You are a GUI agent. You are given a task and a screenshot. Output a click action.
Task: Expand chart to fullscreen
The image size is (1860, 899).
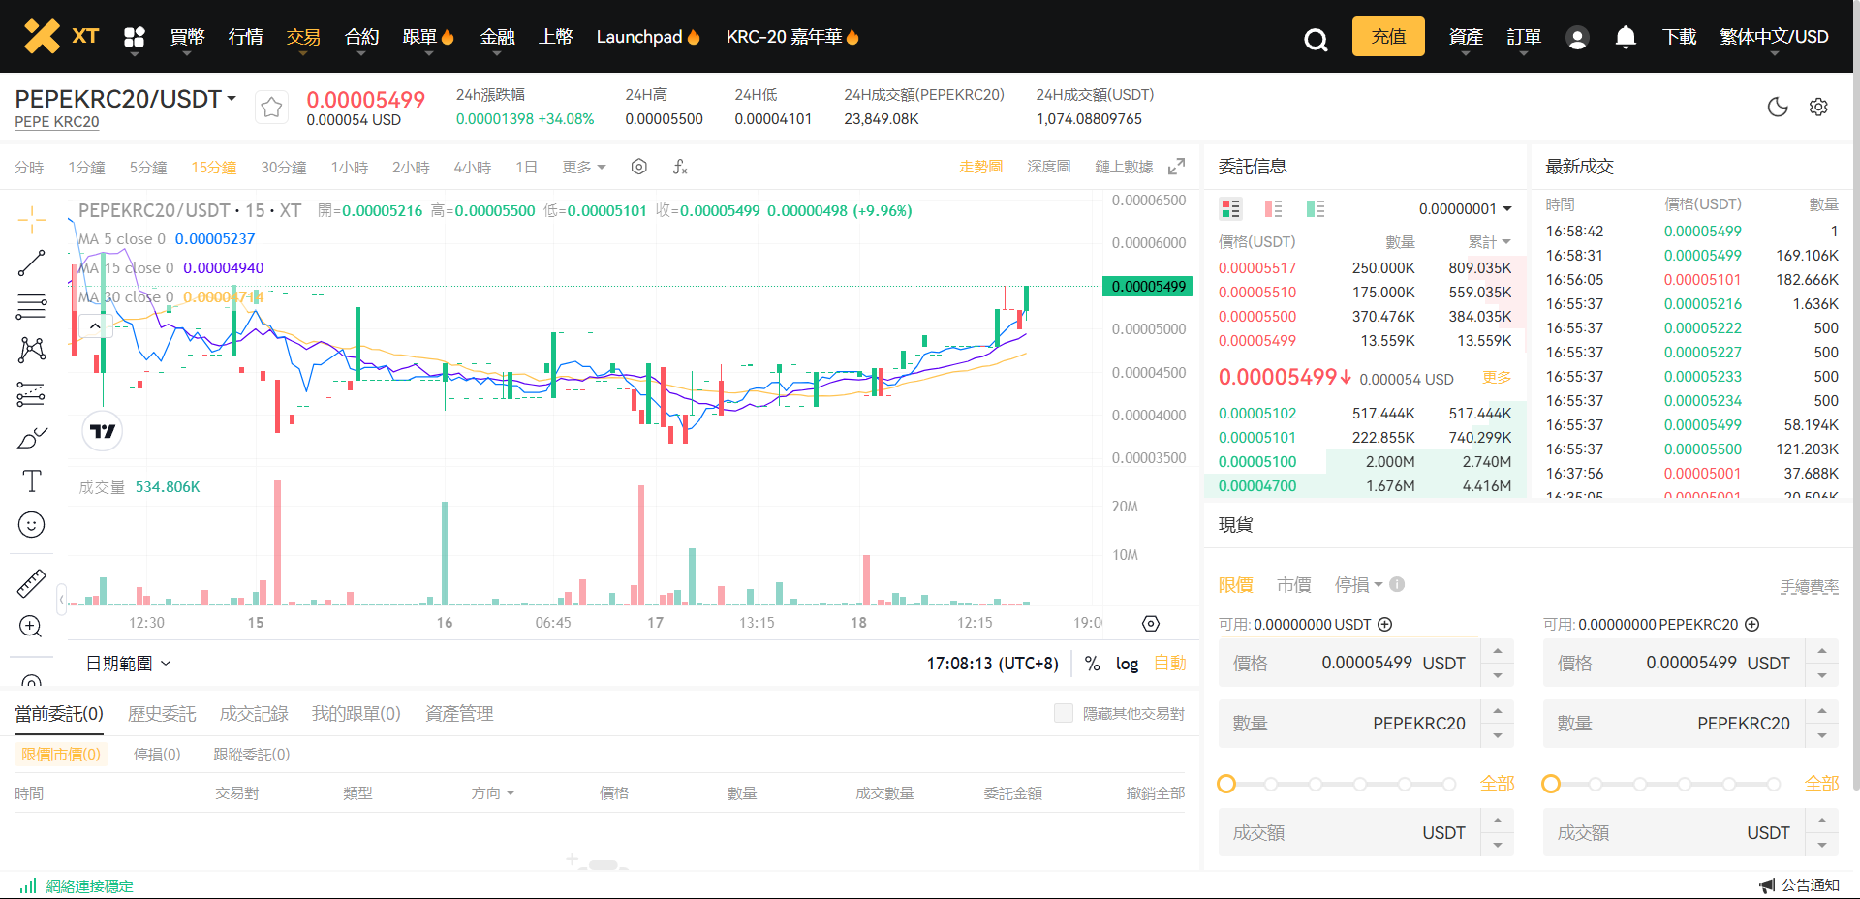click(1176, 167)
